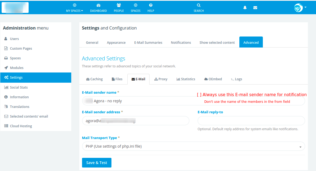Switch to the OEmbed sub-tab
Screen dimensions: 316x171
coord(213,79)
